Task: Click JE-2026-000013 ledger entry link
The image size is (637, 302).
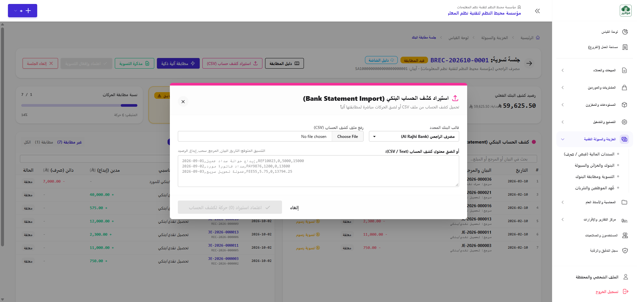Action: point(223,232)
